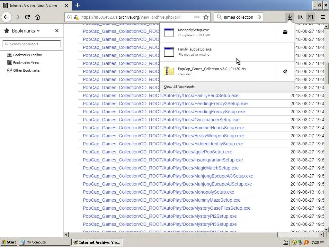Retry the canceled PopCap zip download
The width and height of the screenshot is (329, 247).
(285, 71)
